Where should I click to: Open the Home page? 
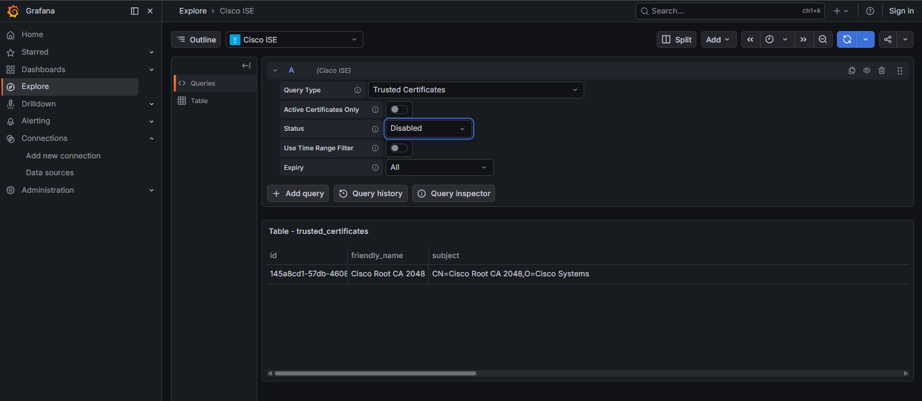tap(32, 34)
